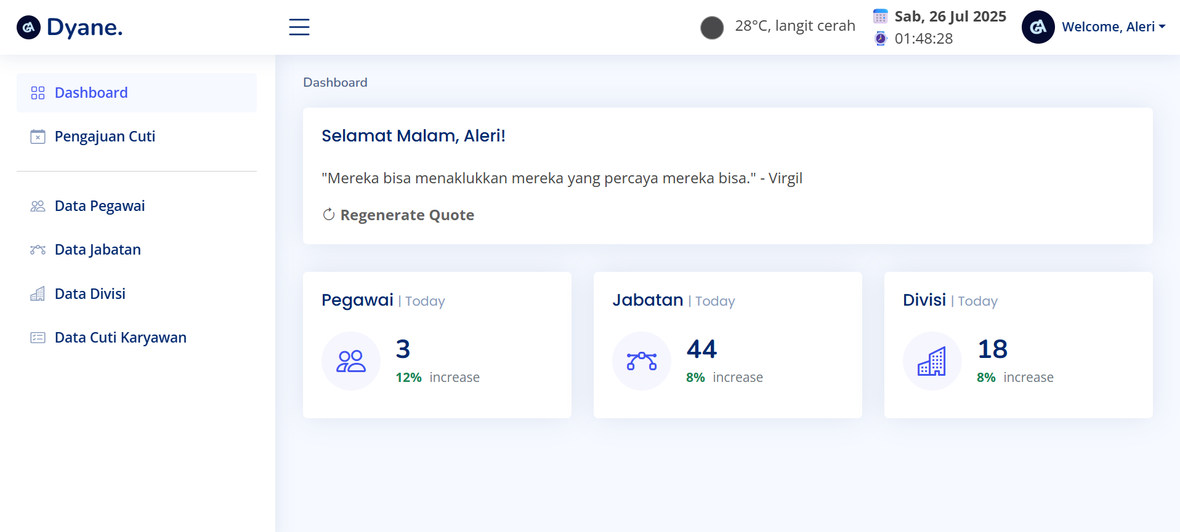Click the Jabatan count of 44
Screen dimensions: 1180x532
(701, 349)
